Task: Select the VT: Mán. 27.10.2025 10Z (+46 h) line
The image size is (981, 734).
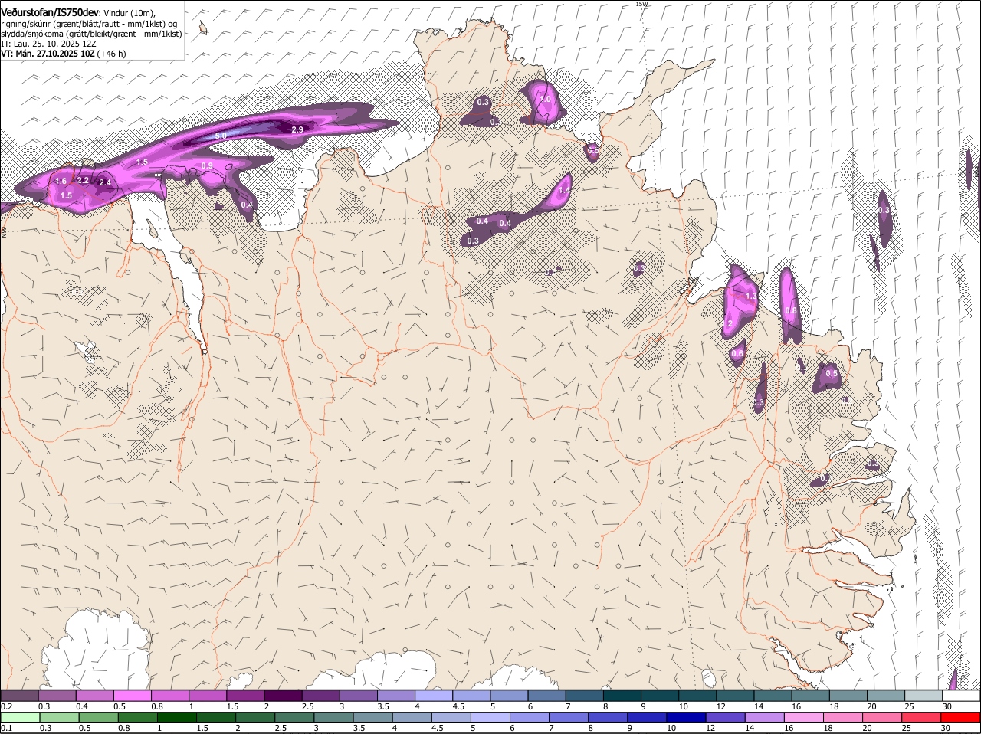Action: [64, 54]
